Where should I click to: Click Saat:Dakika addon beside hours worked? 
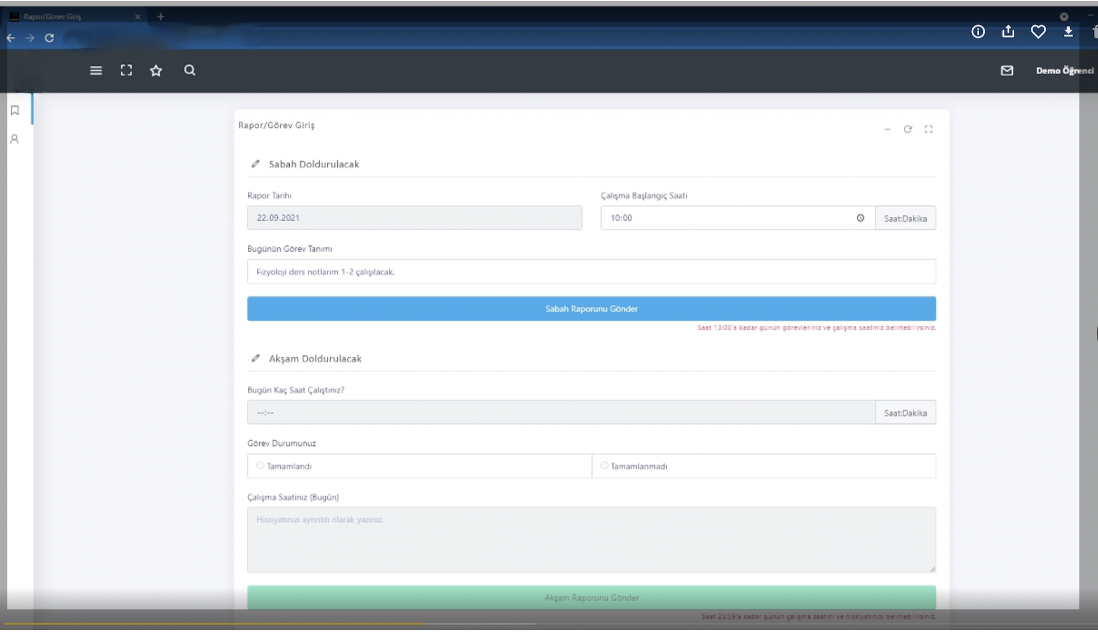(x=906, y=413)
